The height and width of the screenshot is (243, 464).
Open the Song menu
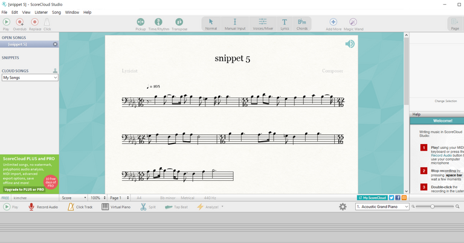click(x=56, y=12)
